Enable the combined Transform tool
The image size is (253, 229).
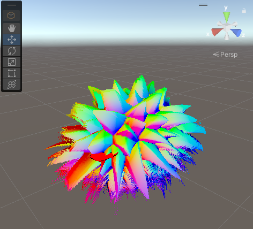tap(12, 85)
